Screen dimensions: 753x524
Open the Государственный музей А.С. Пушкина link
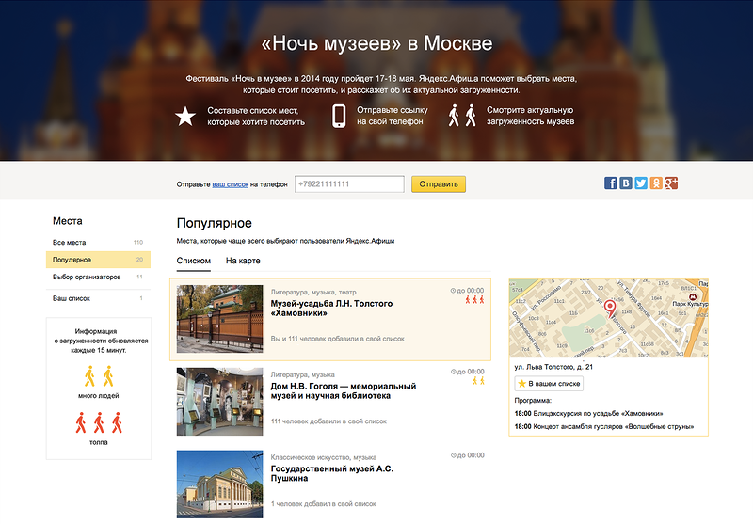(x=332, y=473)
